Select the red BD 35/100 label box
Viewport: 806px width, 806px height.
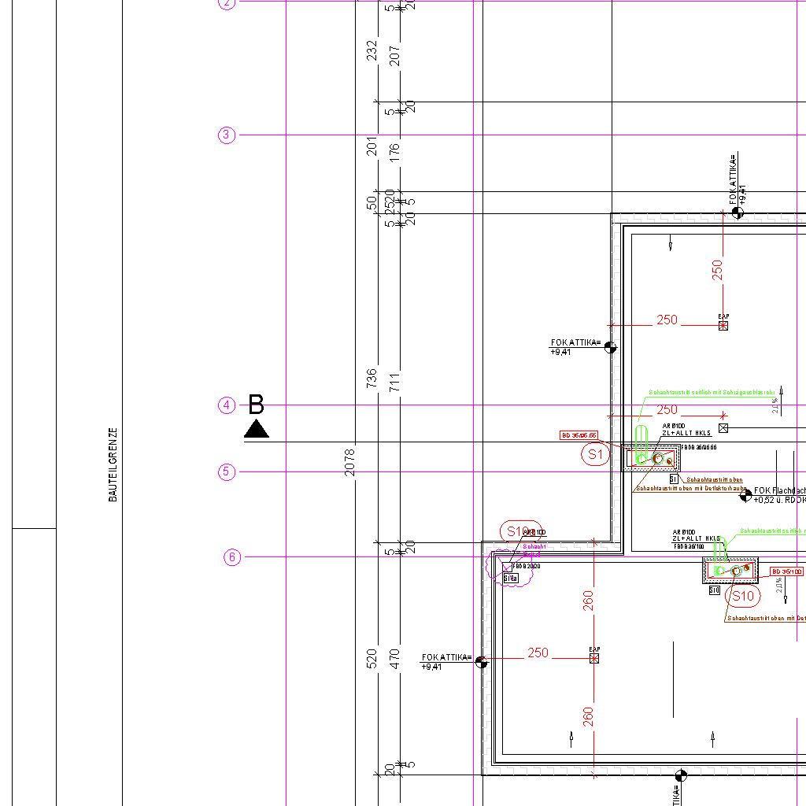tap(786, 571)
